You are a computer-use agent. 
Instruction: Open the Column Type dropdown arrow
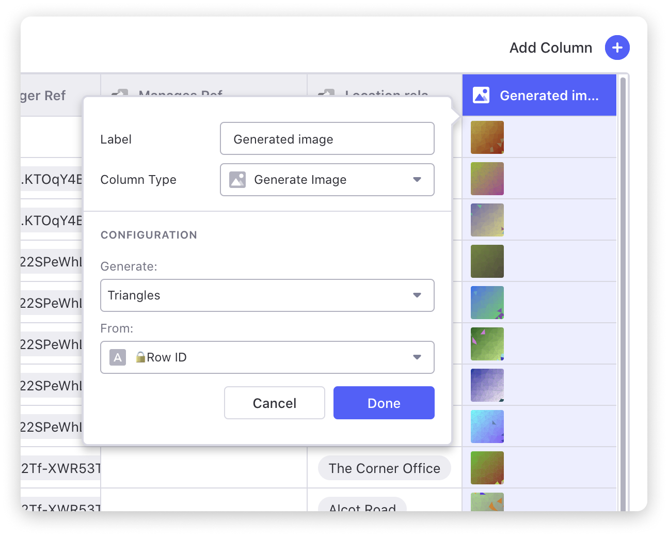tap(417, 180)
